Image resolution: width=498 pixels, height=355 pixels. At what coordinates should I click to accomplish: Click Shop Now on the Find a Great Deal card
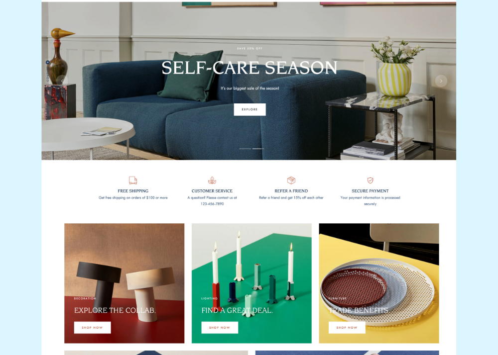[220, 328]
